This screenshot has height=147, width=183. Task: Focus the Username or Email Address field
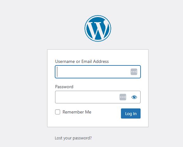pyautogui.click(x=98, y=72)
